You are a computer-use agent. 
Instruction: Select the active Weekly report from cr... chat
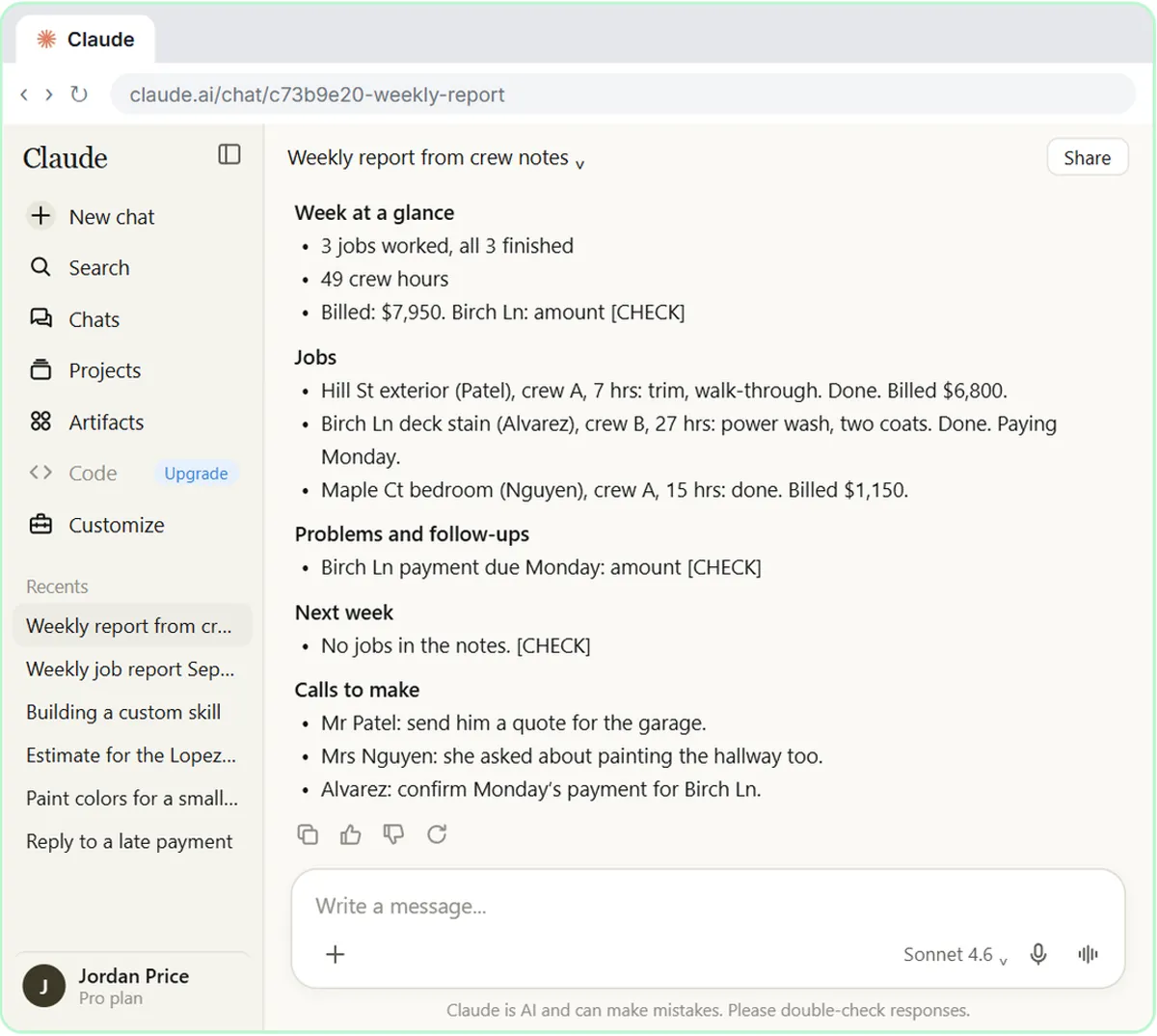132,625
